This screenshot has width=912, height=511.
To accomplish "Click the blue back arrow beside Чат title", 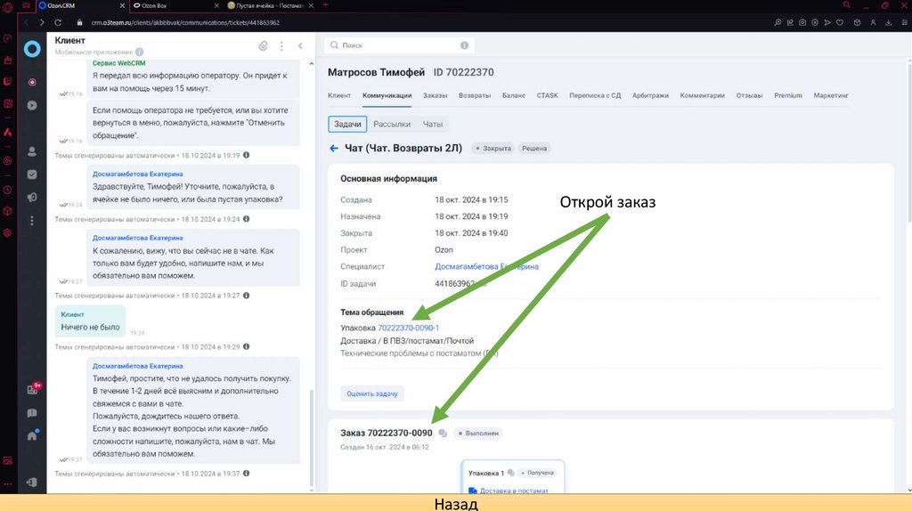I will pos(334,149).
